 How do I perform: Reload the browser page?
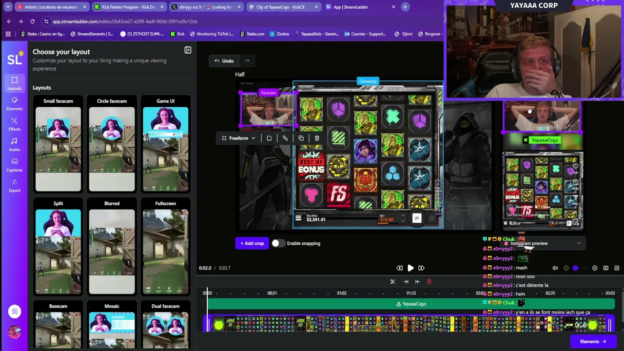tap(32, 21)
